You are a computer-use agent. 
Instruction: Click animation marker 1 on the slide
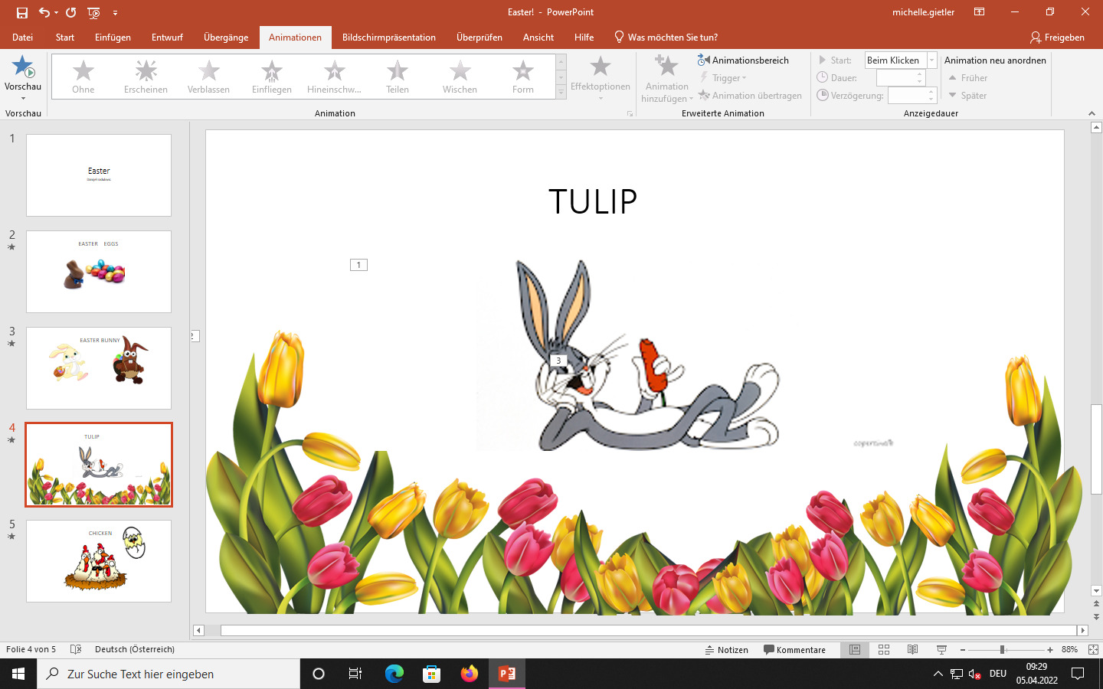click(358, 265)
